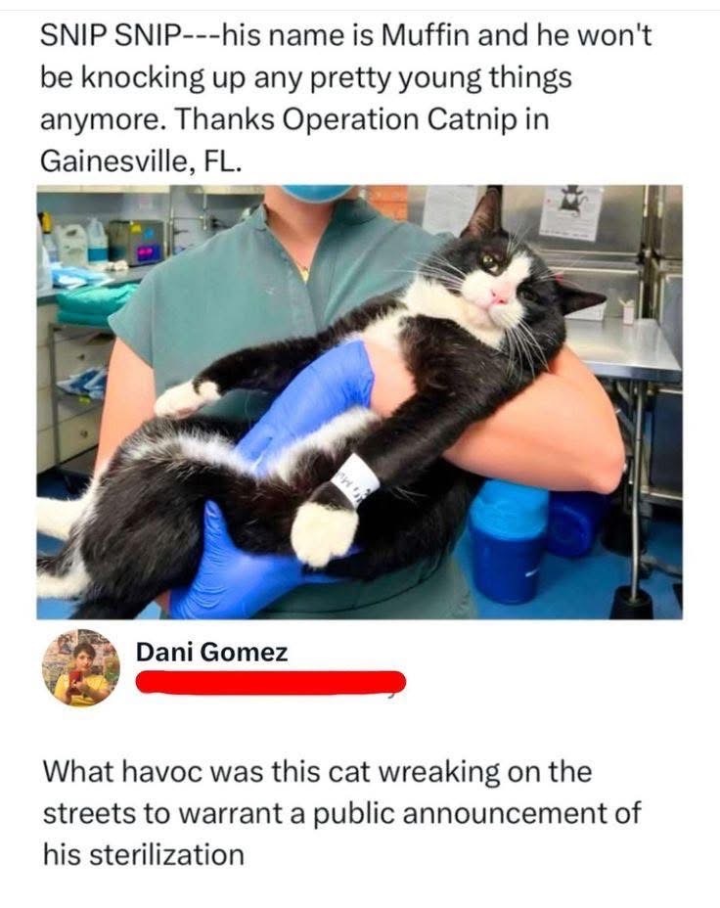720x908 pixels.
Task: Click the Dani Gomez username
Action: [212, 653]
